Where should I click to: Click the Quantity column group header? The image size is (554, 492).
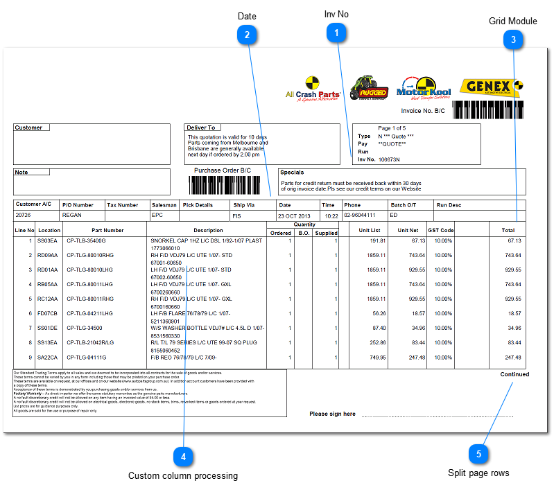[x=304, y=225]
